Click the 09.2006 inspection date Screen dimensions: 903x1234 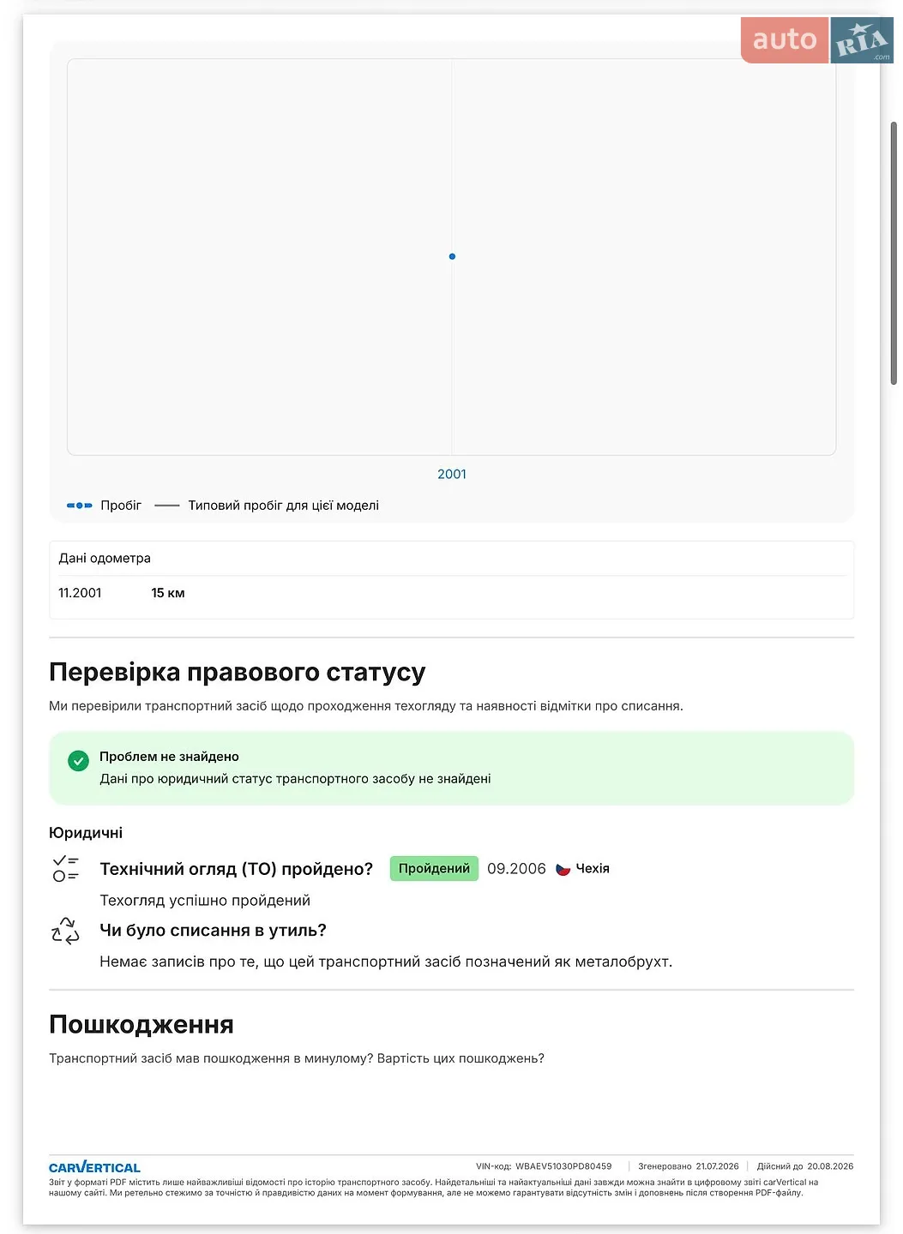[516, 868]
